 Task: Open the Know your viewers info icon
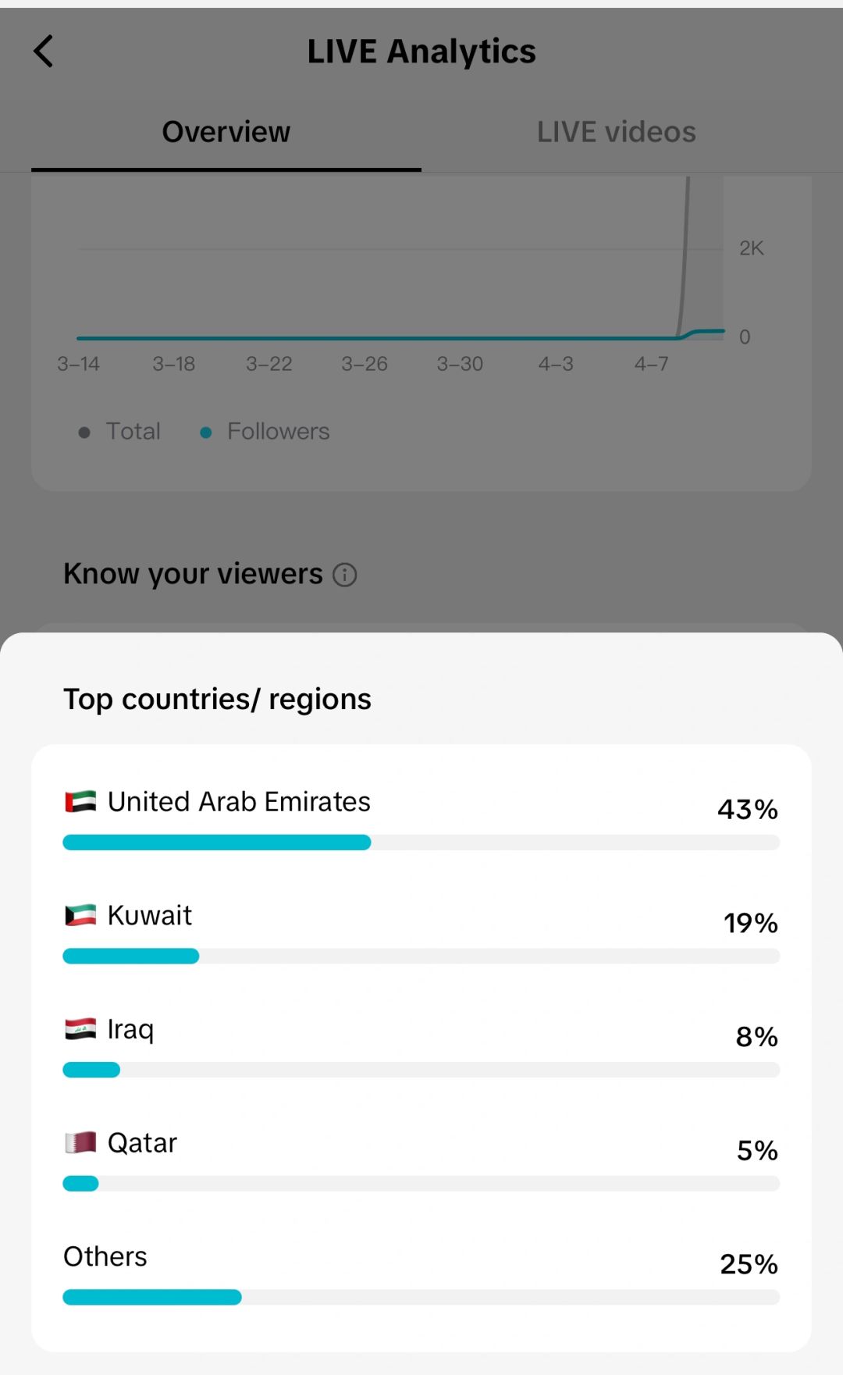[x=345, y=575]
